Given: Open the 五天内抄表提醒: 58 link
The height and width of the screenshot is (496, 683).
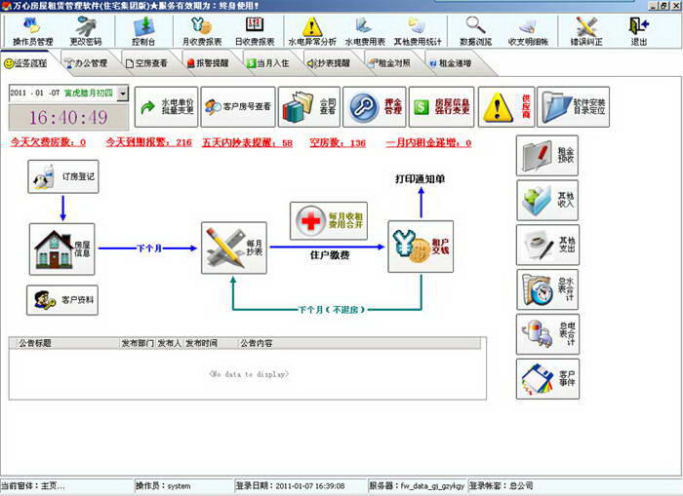Looking at the screenshot, I should point(247,142).
